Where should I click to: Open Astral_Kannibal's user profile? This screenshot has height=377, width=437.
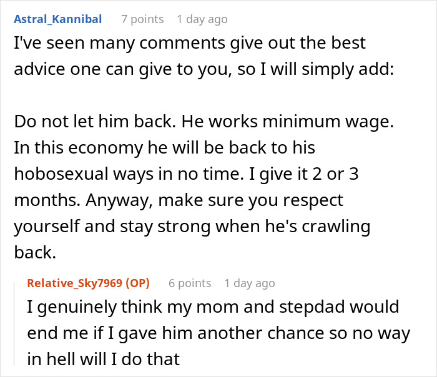57,19
